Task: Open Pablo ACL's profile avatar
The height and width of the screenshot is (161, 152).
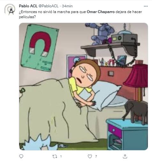Action: click(10, 10)
